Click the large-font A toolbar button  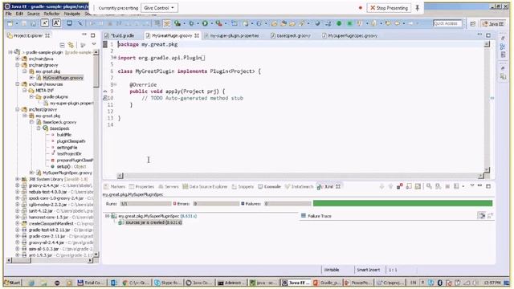tap(56, 23)
